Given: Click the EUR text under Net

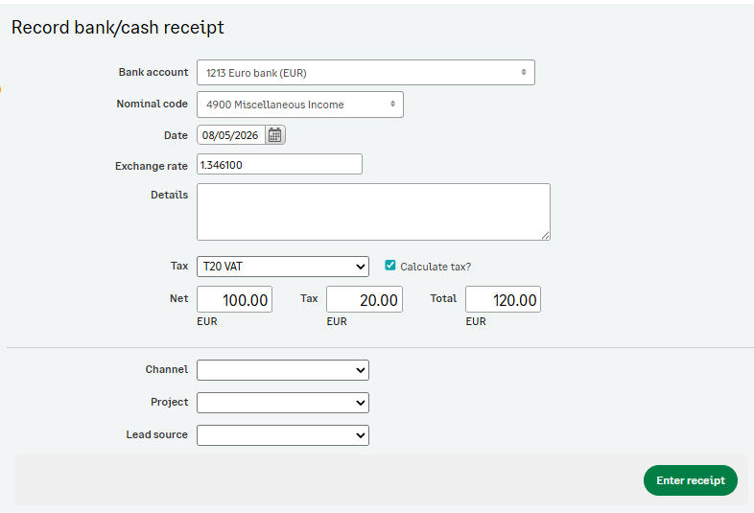Looking at the screenshot, I should [x=207, y=321].
